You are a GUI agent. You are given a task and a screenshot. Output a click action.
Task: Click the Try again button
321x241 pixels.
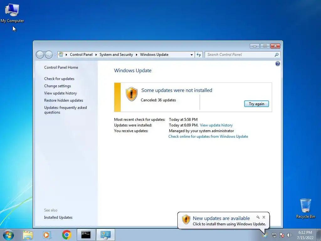(256, 104)
